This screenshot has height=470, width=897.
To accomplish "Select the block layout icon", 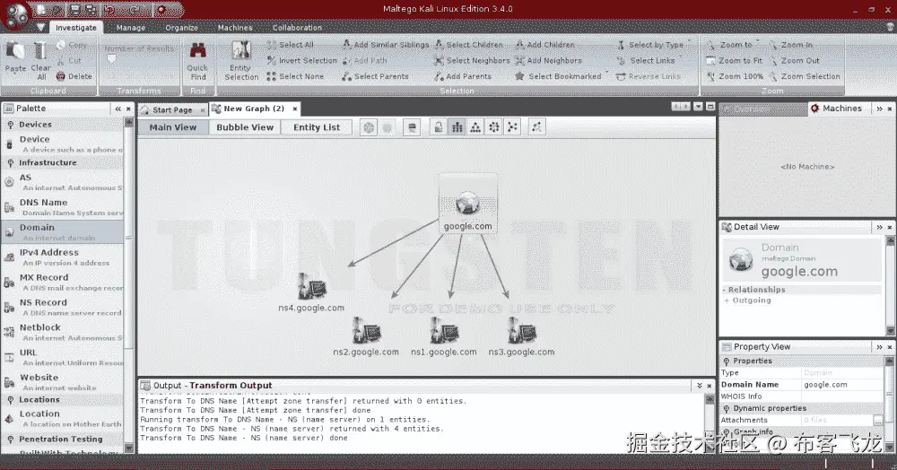I will [x=457, y=127].
